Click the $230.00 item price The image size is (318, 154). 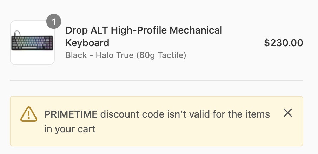click(283, 43)
